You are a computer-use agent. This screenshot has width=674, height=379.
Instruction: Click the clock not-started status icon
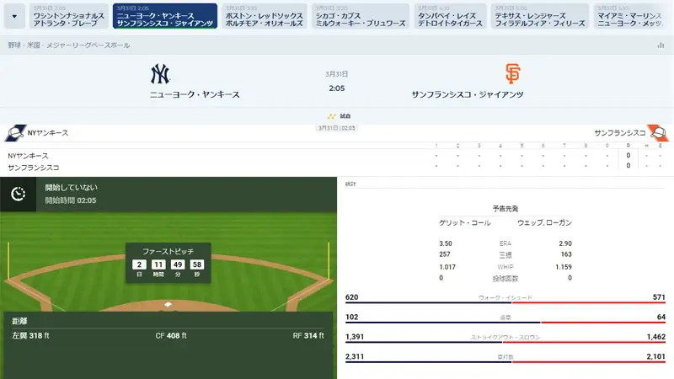tap(18, 194)
